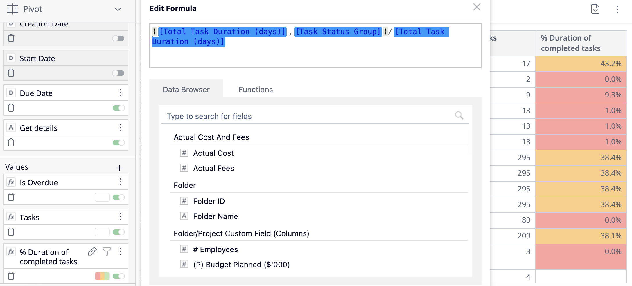Click the Creation Date field label
The width and height of the screenshot is (632, 286).
(x=44, y=24)
